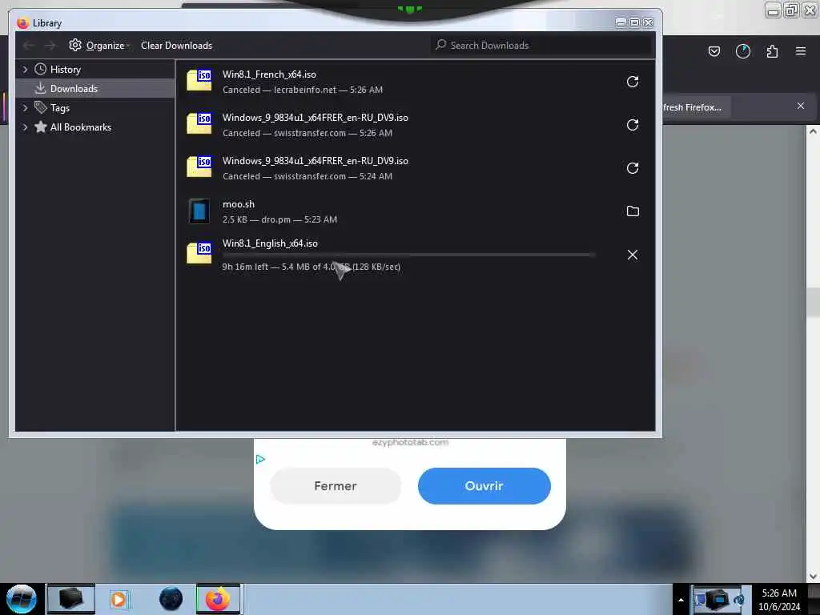Select All Bookmarks in the sidebar

point(81,127)
